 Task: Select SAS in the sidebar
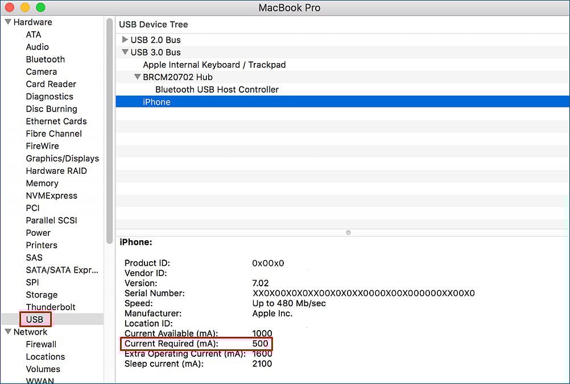pyautogui.click(x=34, y=257)
